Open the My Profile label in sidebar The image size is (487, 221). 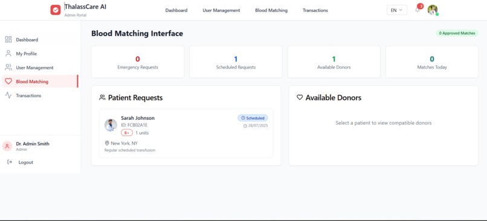[x=27, y=54]
